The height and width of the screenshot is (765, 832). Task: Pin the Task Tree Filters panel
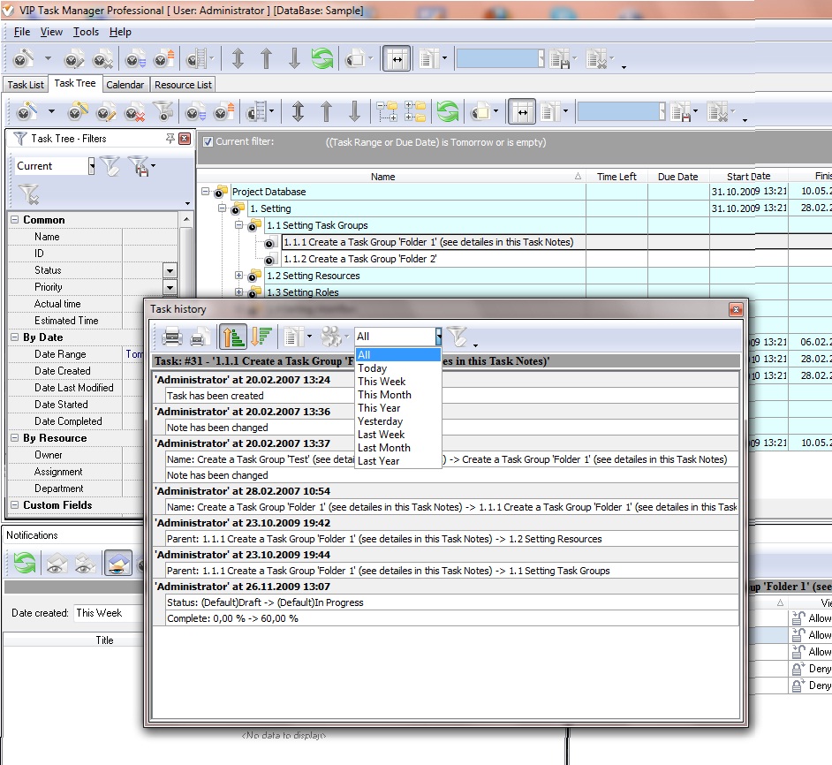click(x=170, y=139)
